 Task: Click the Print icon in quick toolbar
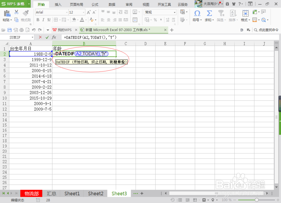pyautogui.click(x=22, y=30)
